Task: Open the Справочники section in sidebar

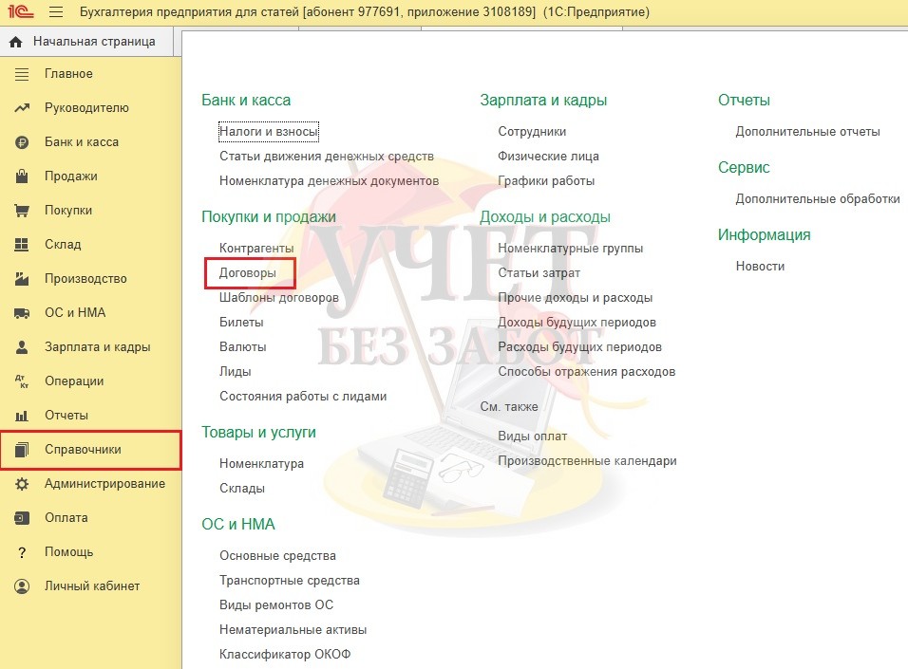Action: pos(83,450)
